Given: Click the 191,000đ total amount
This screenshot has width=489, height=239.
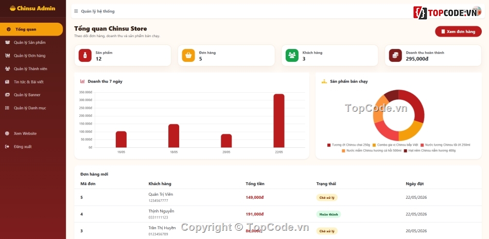Looking at the screenshot, I should tap(255, 214).
